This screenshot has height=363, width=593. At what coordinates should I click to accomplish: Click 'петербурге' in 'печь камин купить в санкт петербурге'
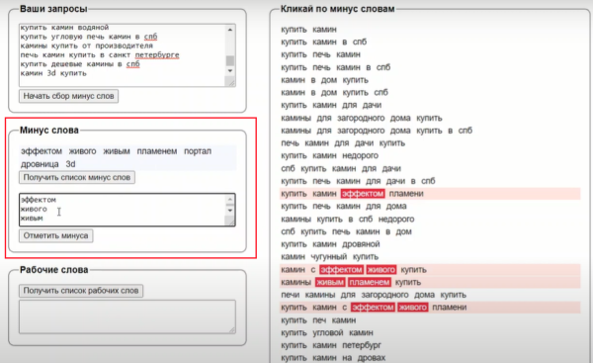coord(157,54)
